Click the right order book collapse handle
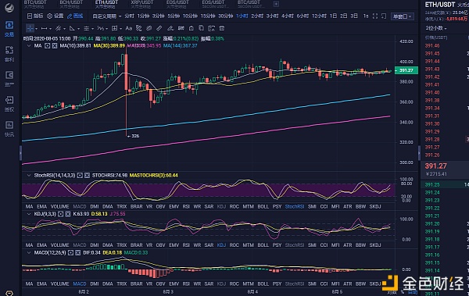The height and width of the screenshot is (296, 469). pos(419,153)
